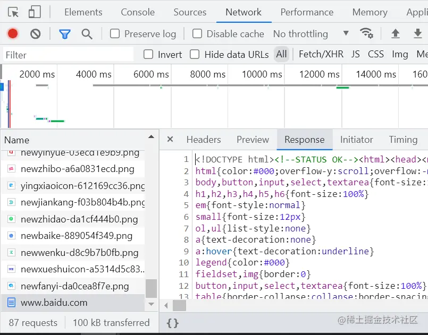Toggle the filter funnel icon
428x335 pixels.
click(65, 34)
